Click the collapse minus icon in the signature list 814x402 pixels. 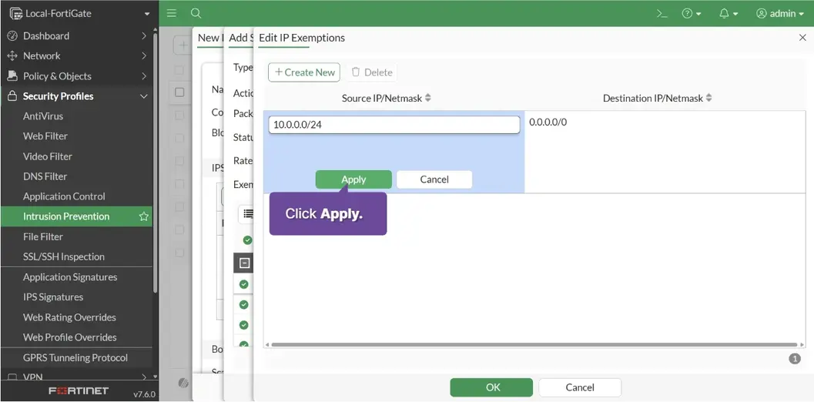coord(244,263)
